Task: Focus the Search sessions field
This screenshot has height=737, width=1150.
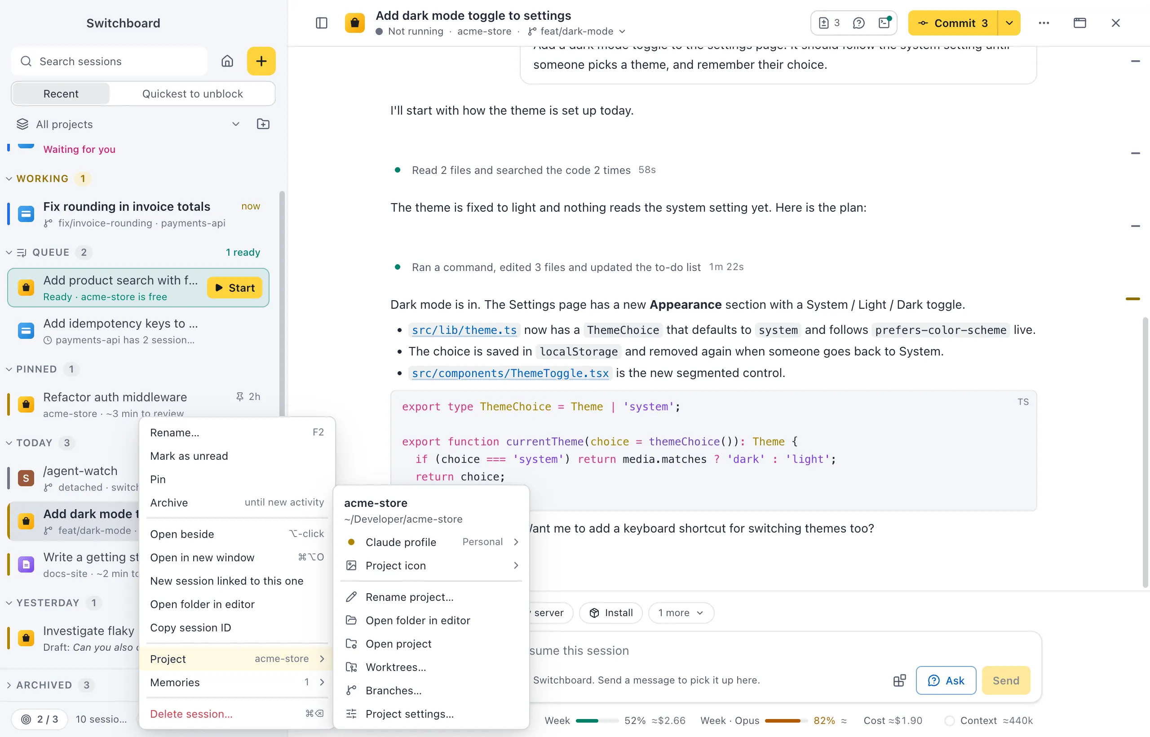Action: click(x=110, y=61)
